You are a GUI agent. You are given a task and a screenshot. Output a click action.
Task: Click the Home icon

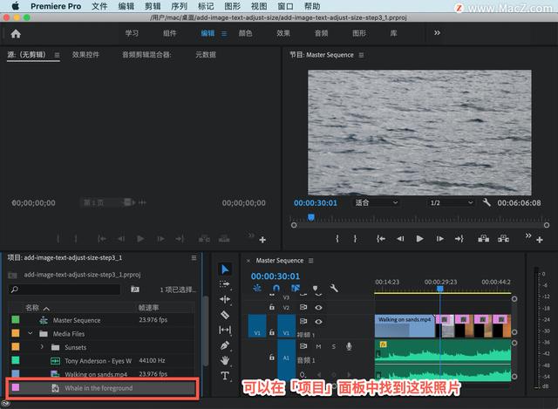pos(16,34)
